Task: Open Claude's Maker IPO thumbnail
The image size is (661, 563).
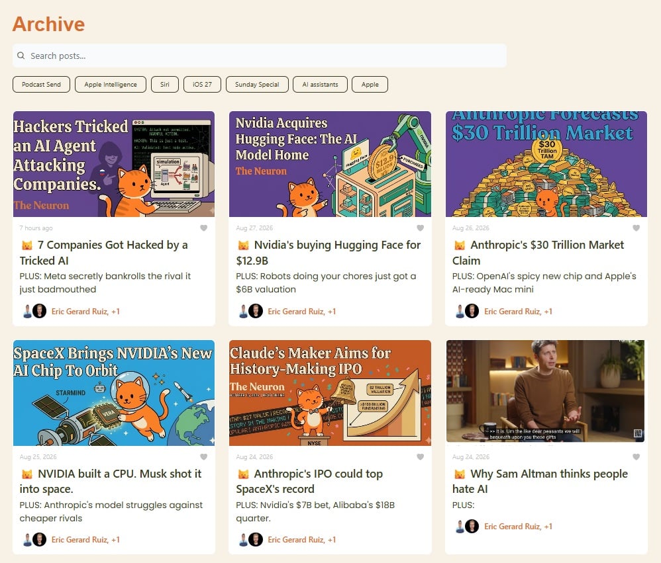Action: (x=330, y=393)
